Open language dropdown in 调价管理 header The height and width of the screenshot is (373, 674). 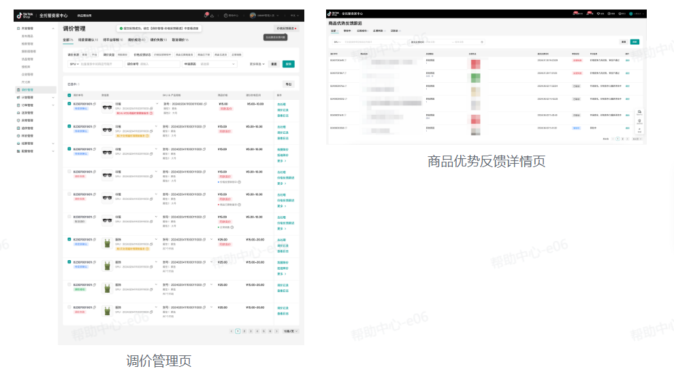pyautogui.click(x=293, y=16)
